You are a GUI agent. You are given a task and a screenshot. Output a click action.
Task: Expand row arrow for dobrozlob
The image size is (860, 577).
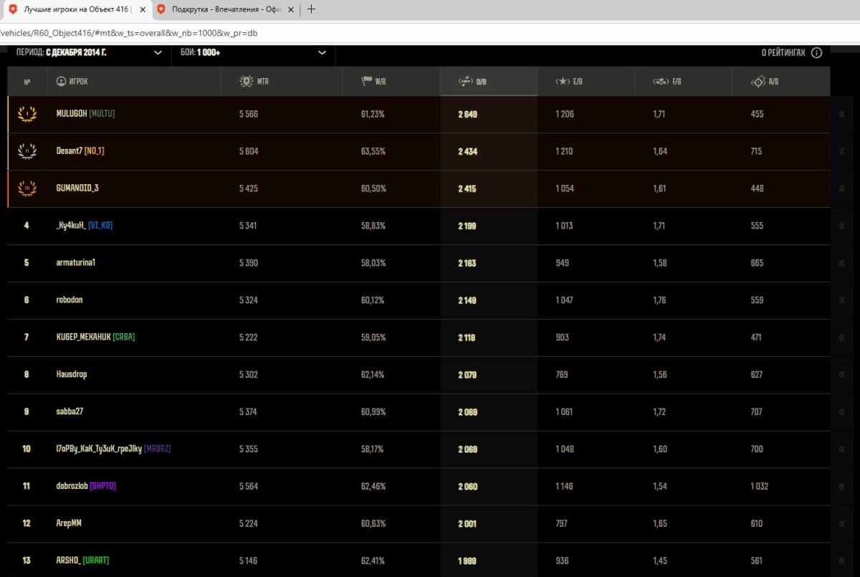click(x=842, y=487)
